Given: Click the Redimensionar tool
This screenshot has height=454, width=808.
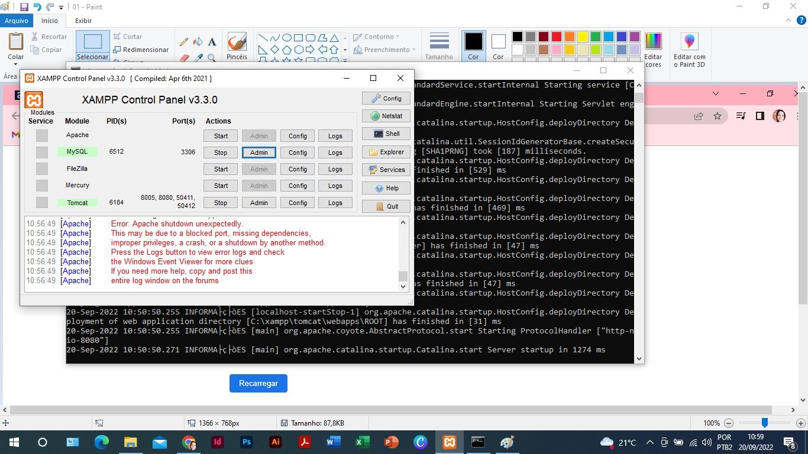Looking at the screenshot, I should 141,50.
